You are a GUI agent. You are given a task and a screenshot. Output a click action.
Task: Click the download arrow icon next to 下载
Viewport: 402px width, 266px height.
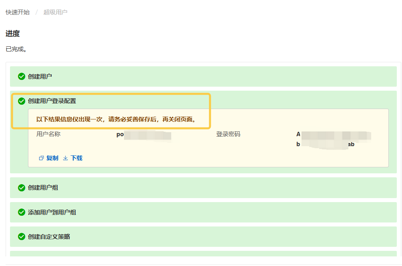click(66, 158)
